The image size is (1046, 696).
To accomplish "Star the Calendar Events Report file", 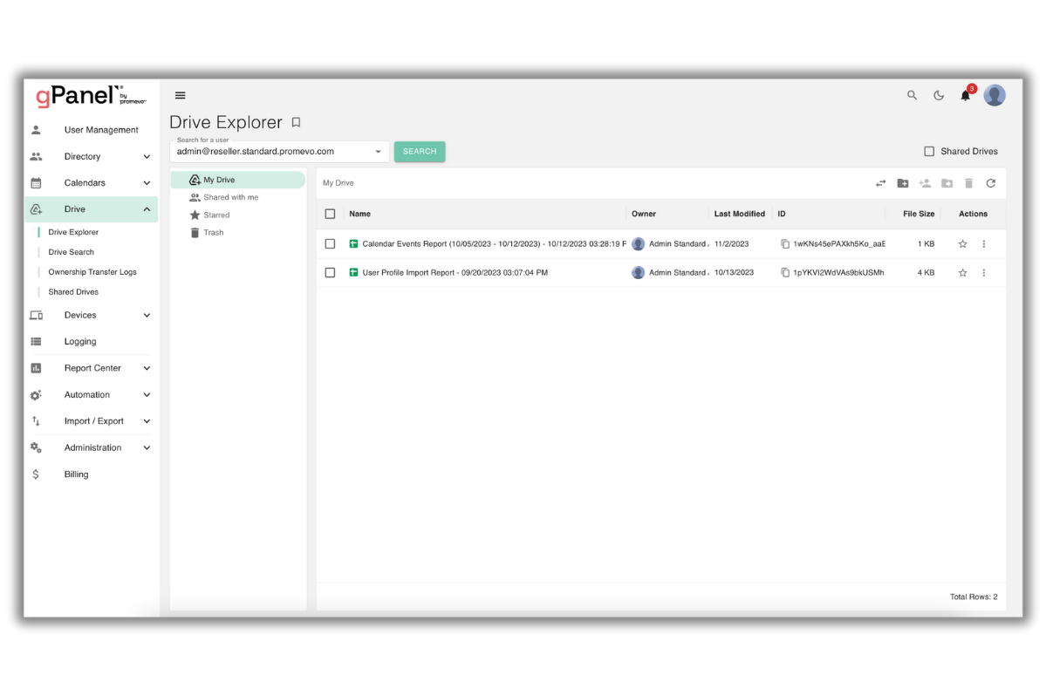I will pyautogui.click(x=962, y=244).
